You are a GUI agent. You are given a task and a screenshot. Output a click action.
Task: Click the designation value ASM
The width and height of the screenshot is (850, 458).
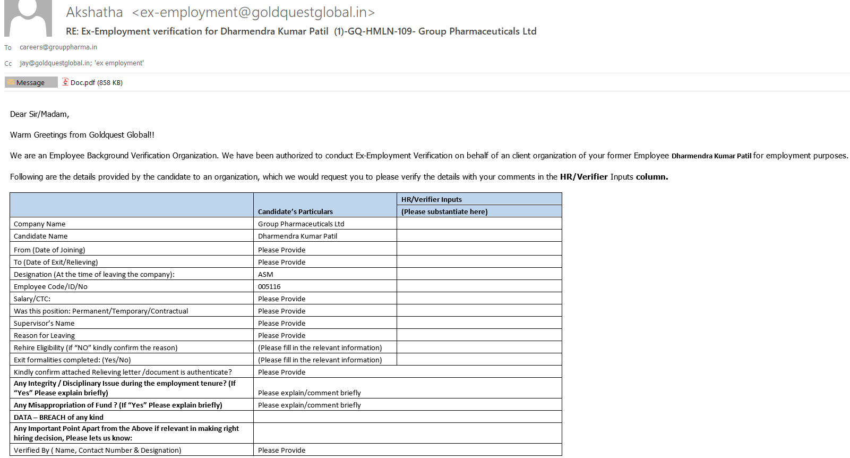coord(265,274)
